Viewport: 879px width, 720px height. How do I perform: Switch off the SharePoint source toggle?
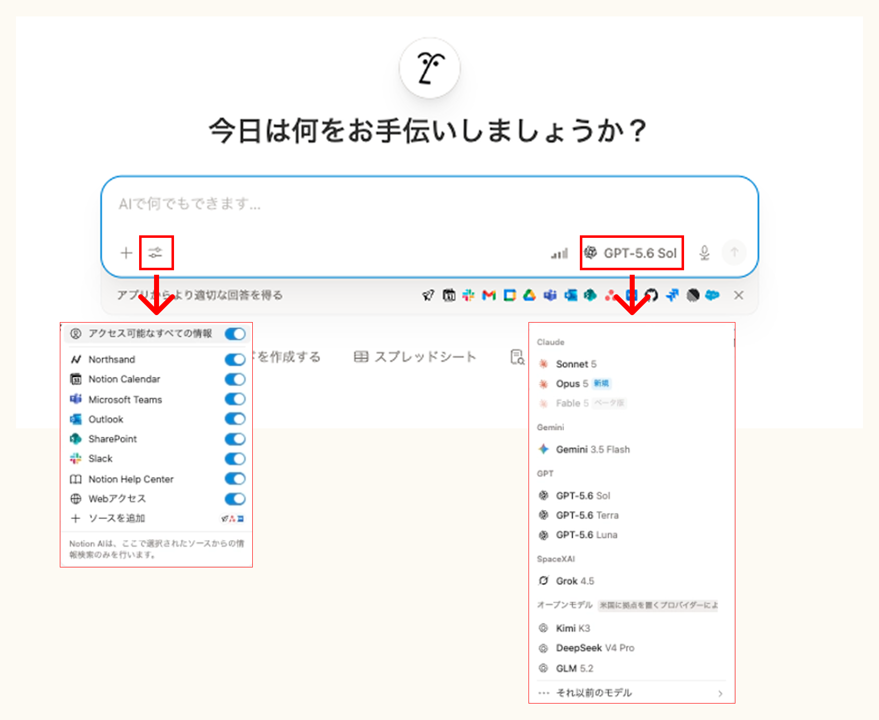235,439
